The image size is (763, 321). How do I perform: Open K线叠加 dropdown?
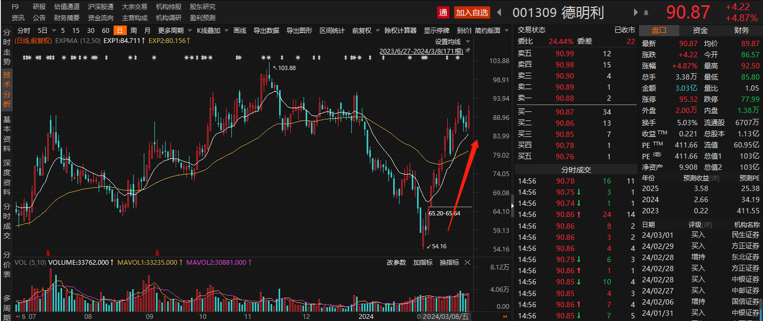click(x=212, y=30)
